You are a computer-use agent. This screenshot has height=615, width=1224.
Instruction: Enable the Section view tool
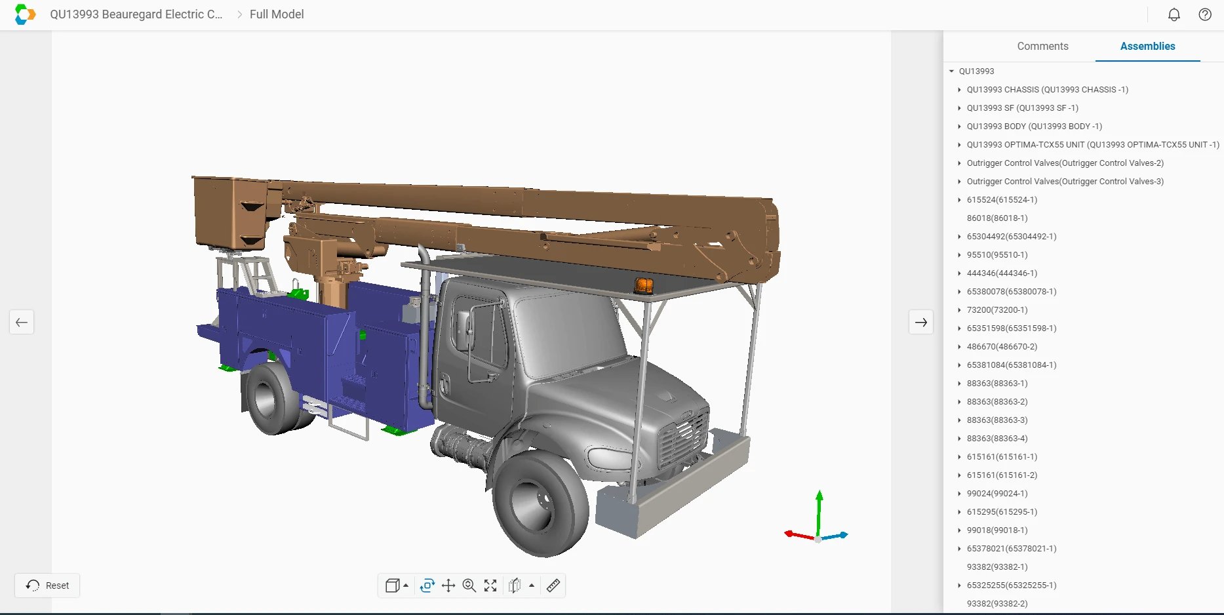(514, 585)
